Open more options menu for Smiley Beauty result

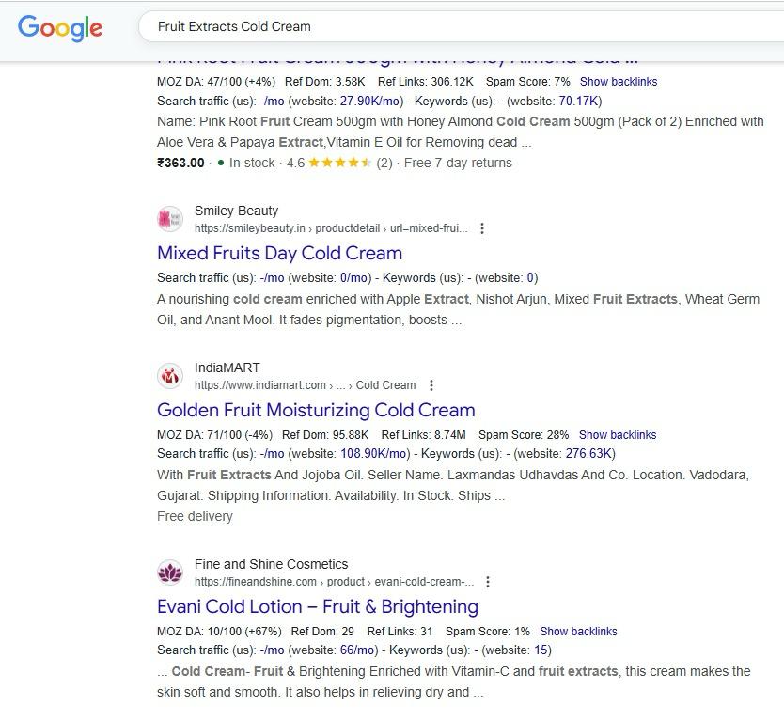point(482,228)
